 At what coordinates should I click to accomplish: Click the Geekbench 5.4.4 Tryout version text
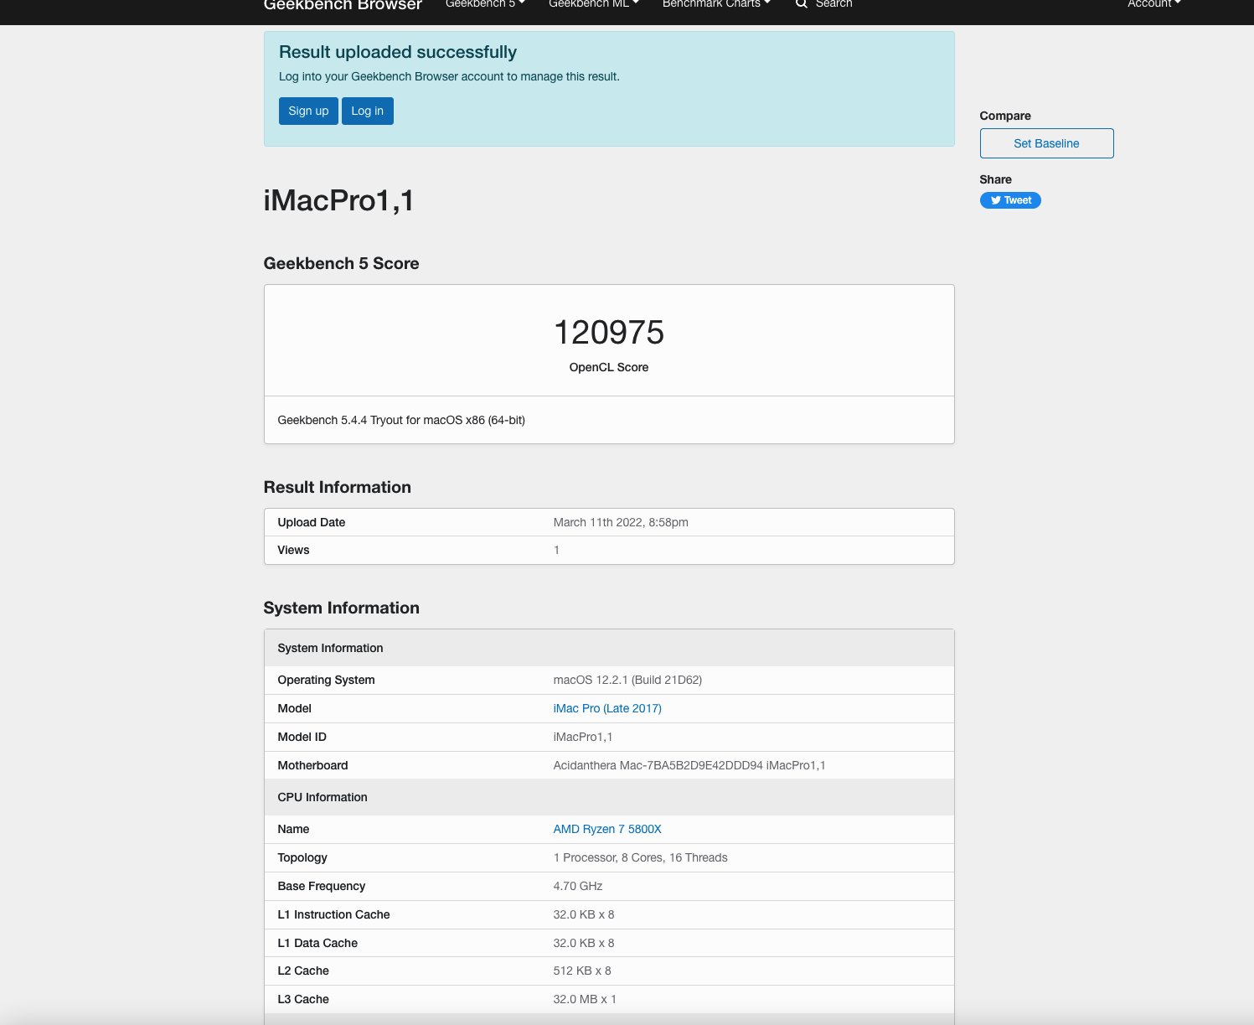point(401,420)
